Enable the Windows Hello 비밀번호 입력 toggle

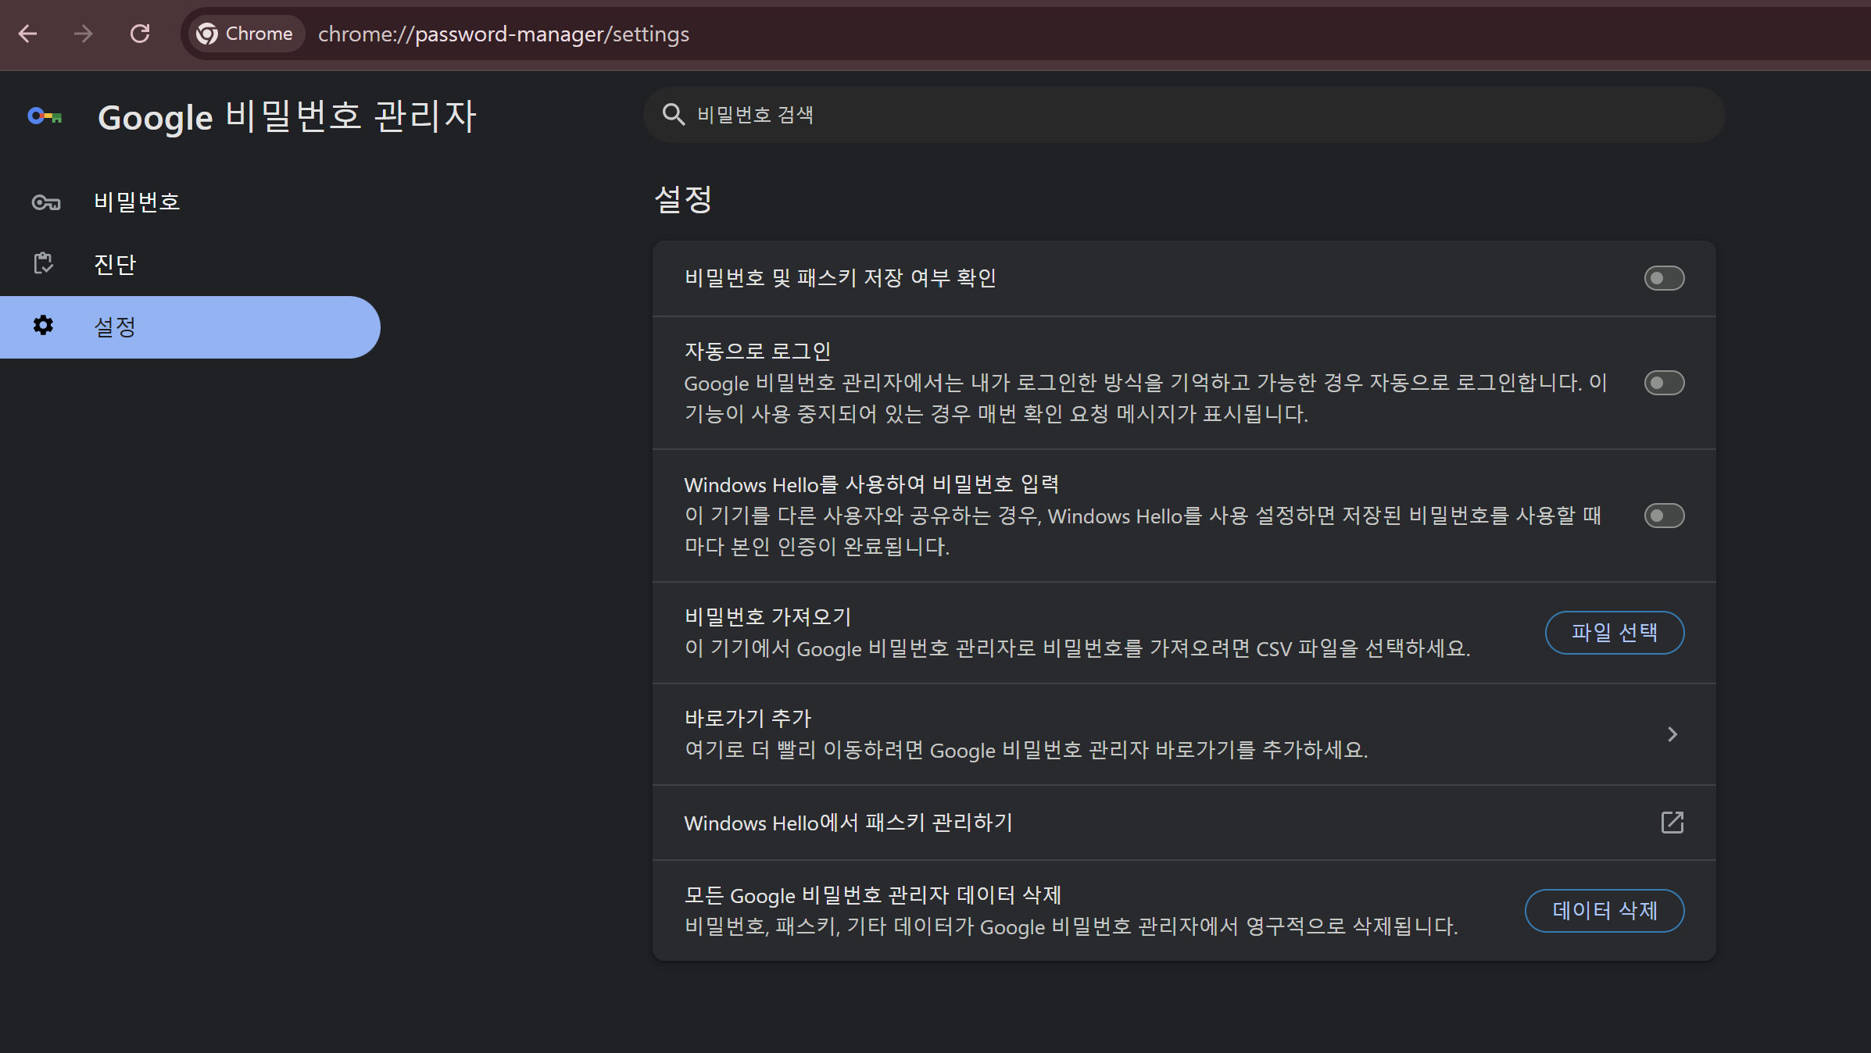pos(1664,516)
